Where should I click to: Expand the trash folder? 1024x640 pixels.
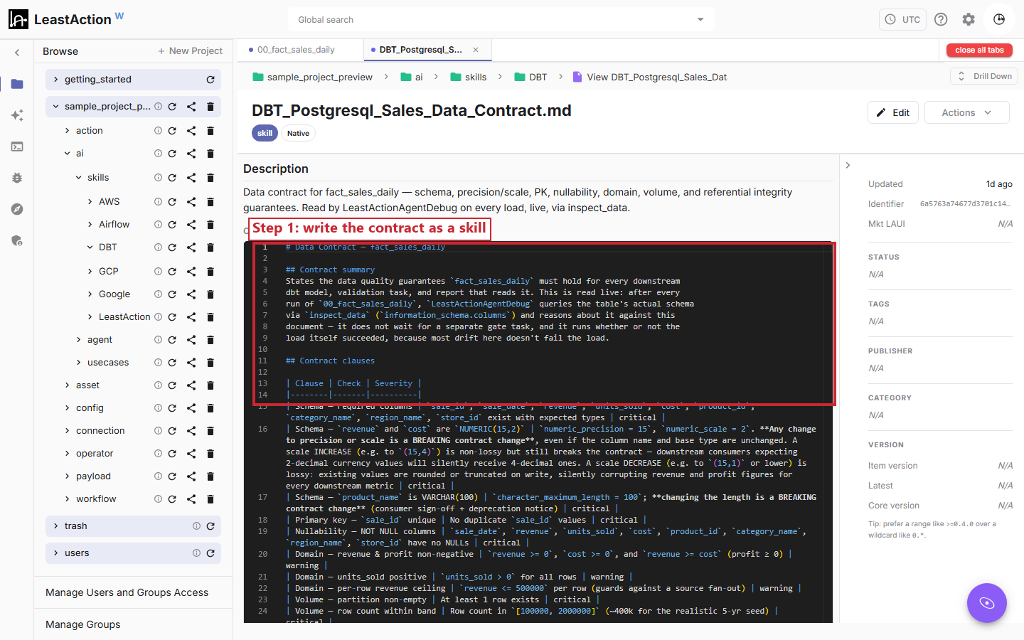55,526
